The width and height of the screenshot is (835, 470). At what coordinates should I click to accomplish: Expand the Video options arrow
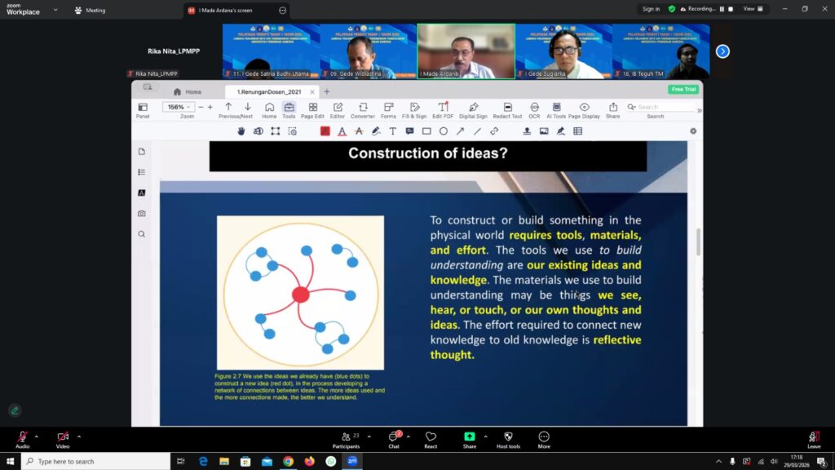(79, 437)
